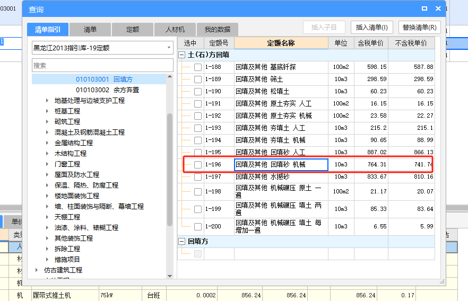Expand the 砌筑工程 tree node
This screenshot has height=301, width=468.
pos(47,122)
